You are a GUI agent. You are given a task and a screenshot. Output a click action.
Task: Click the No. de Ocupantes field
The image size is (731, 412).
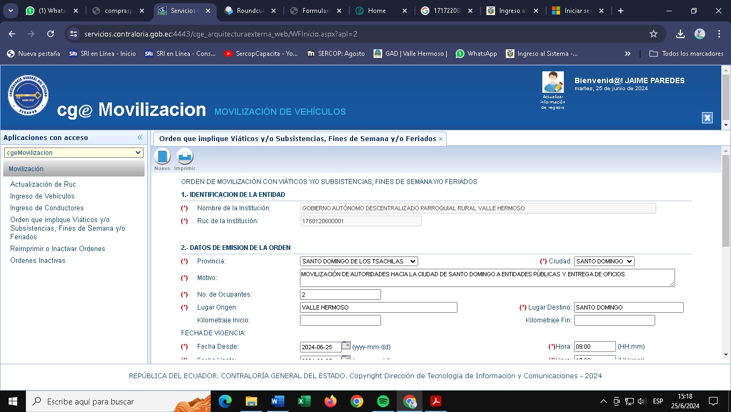coord(340,295)
